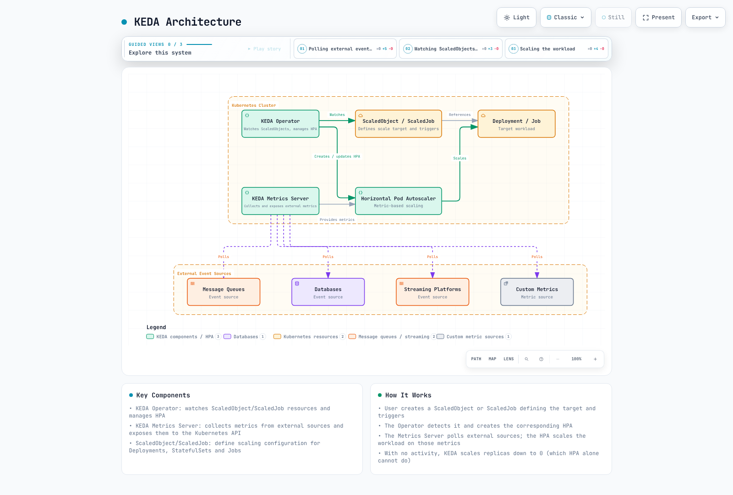The image size is (733, 495).
Task: Click the Present button
Action: pos(658,17)
